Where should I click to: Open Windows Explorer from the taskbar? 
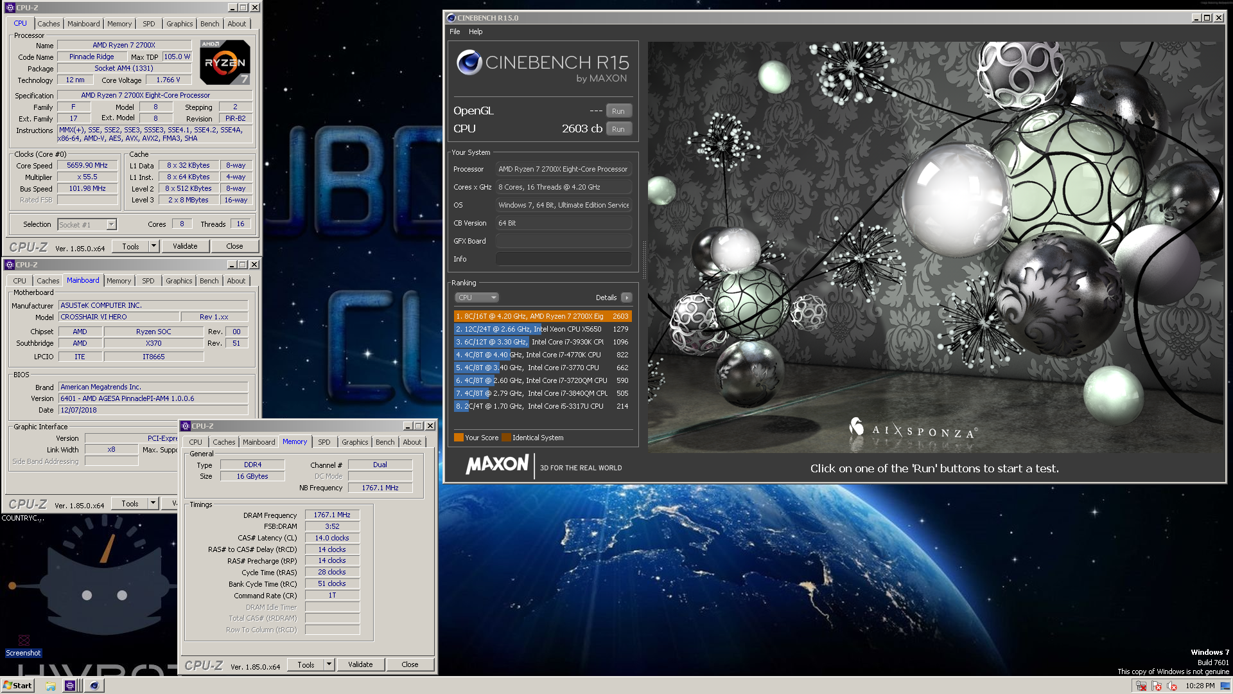(50, 686)
